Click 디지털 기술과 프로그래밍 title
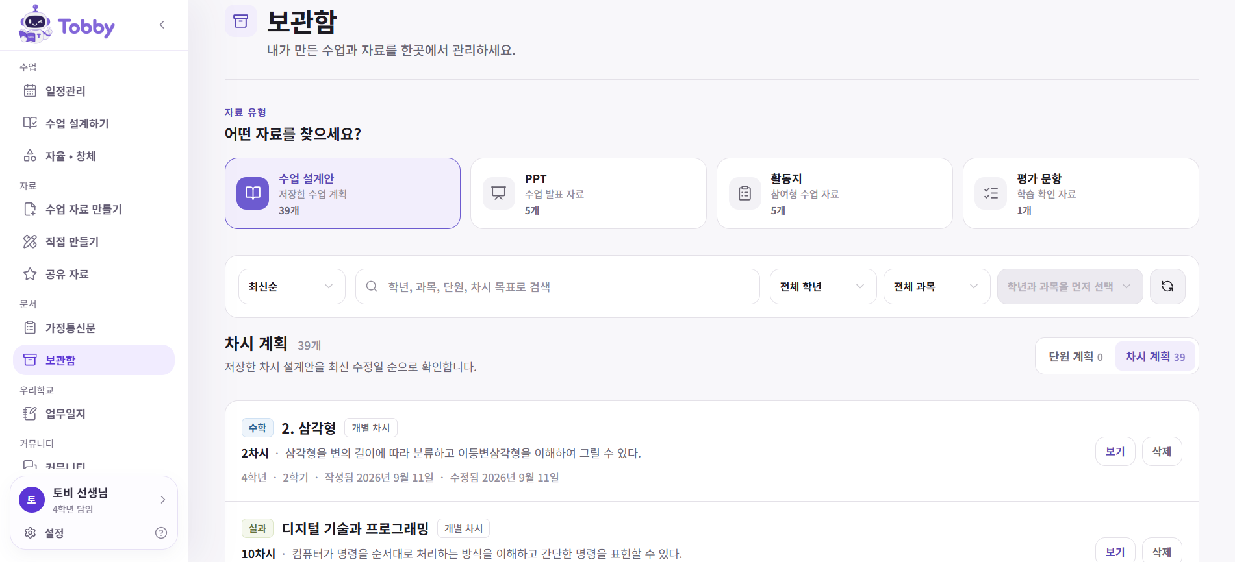The height and width of the screenshot is (562, 1235). point(355,528)
